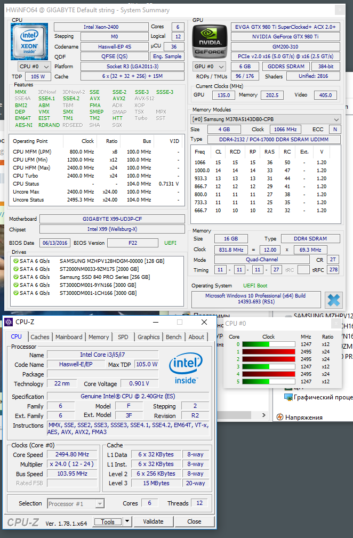353x538 pixels.
Task: Click the Intel inside logo in CPU-Z
Action: click(x=186, y=368)
